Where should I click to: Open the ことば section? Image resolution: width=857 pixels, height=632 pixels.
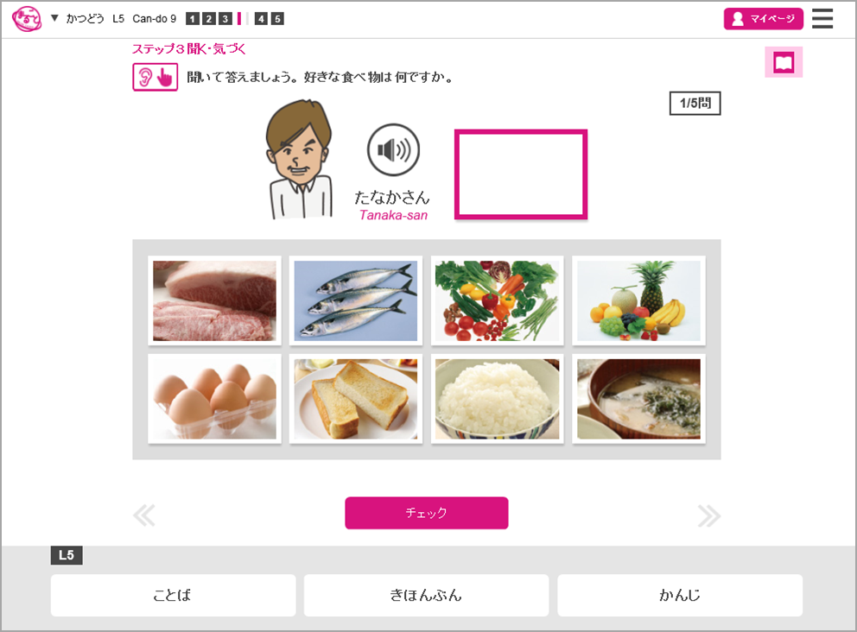click(x=174, y=595)
